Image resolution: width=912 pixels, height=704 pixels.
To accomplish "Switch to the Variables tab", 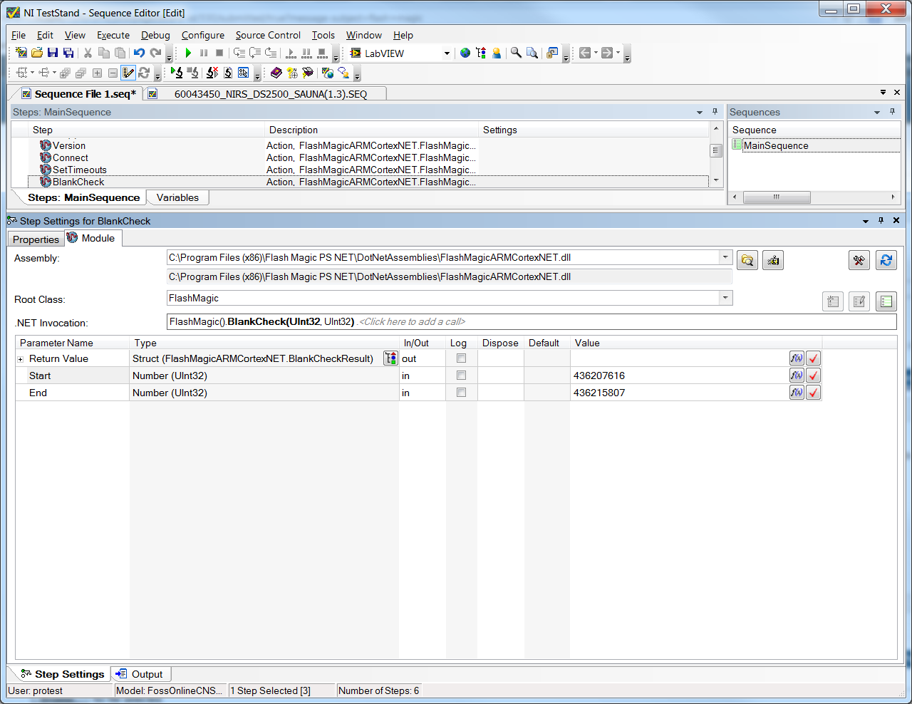I will coord(177,197).
